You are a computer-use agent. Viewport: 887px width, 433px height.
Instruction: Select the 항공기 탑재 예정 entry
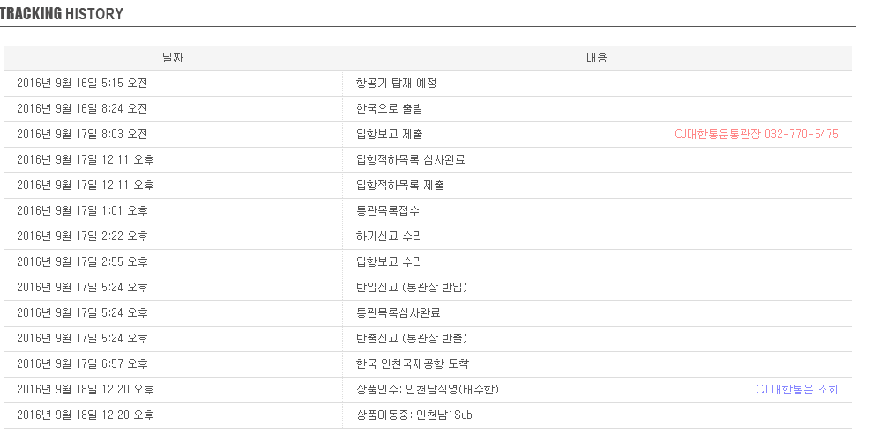pyautogui.click(x=396, y=84)
